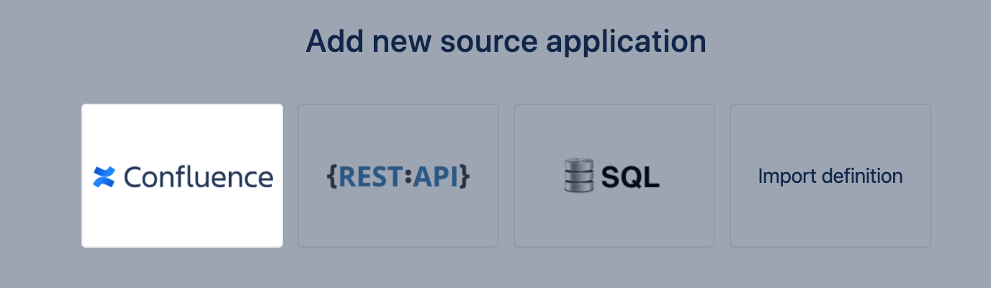The image size is (991, 288).
Task: Click the REST:API logo
Action: 398,176
